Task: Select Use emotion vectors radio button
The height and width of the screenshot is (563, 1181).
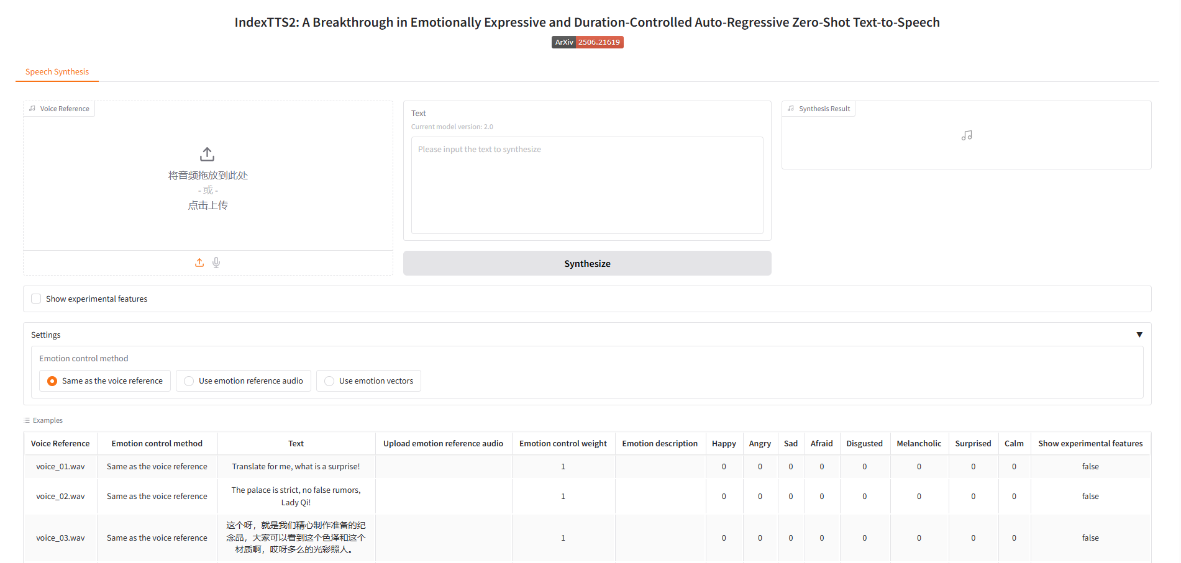Action: pyautogui.click(x=330, y=381)
